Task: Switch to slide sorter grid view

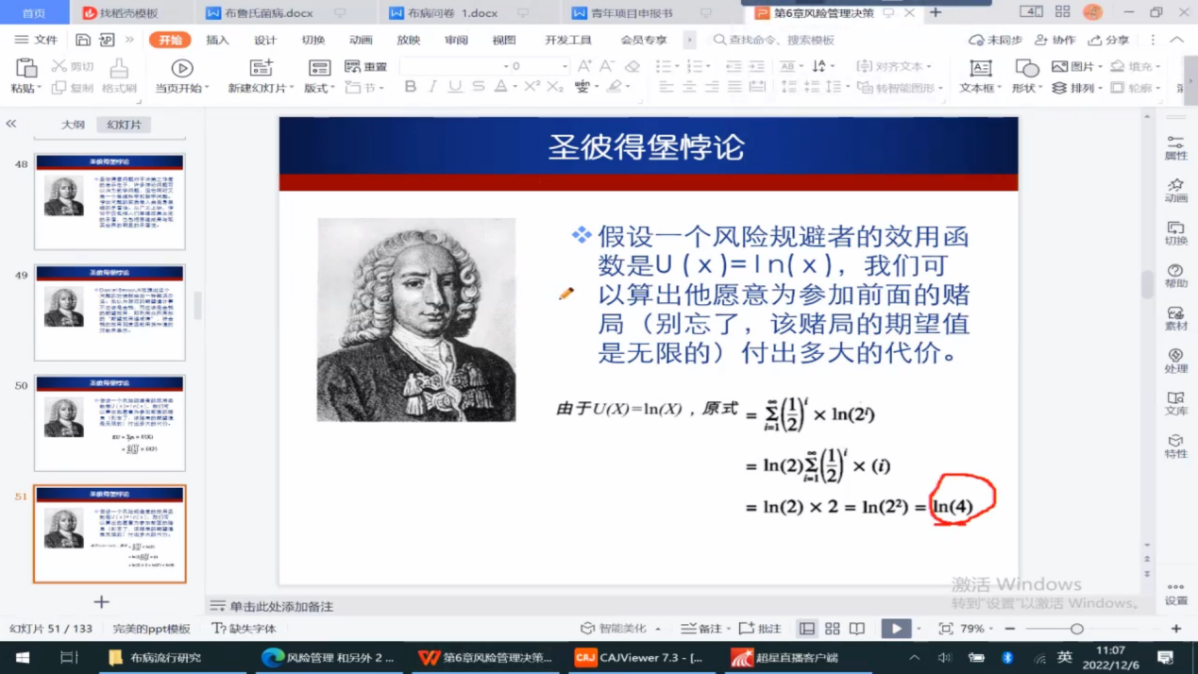Action: point(832,629)
